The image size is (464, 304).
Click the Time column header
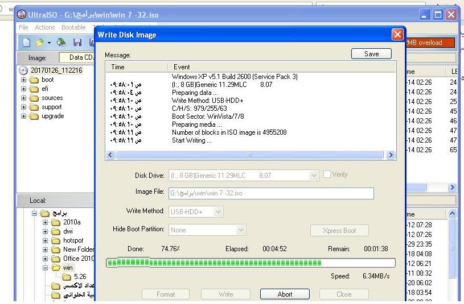137,67
